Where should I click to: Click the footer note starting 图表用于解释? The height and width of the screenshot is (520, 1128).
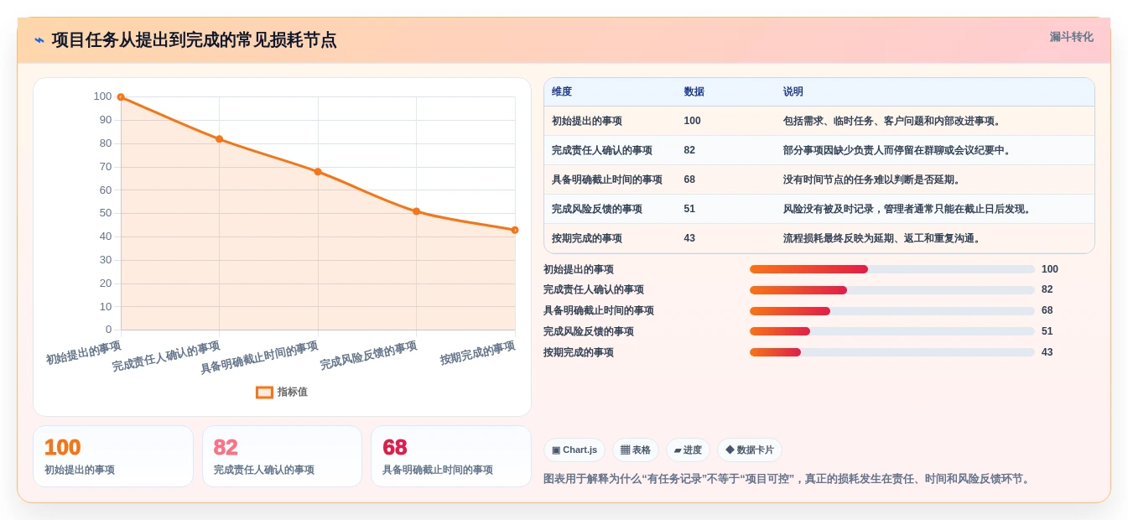coord(788,479)
